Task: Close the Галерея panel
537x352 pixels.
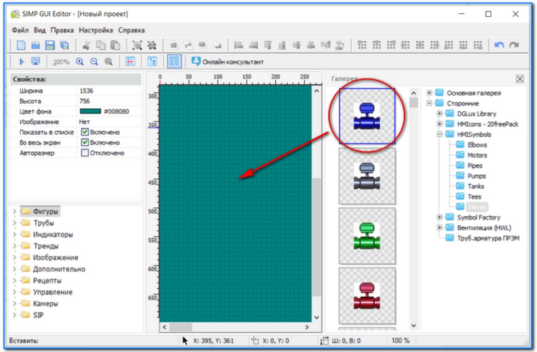Action: 519,79
